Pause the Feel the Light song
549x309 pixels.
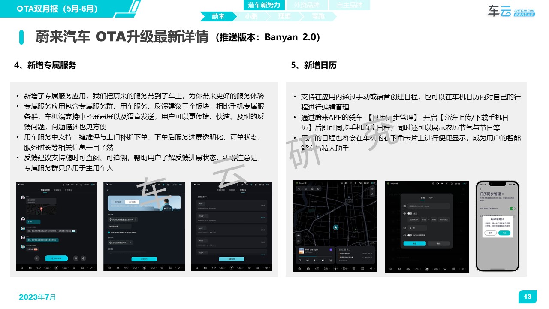(315, 260)
